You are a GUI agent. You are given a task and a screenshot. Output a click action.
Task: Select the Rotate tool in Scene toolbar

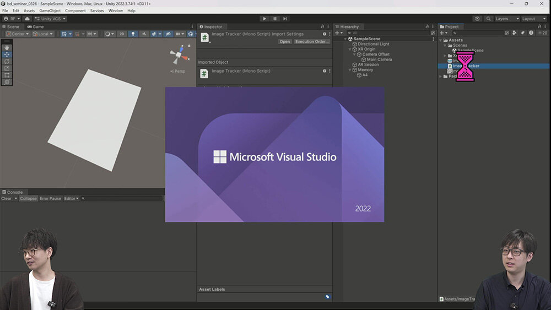pos(7,61)
